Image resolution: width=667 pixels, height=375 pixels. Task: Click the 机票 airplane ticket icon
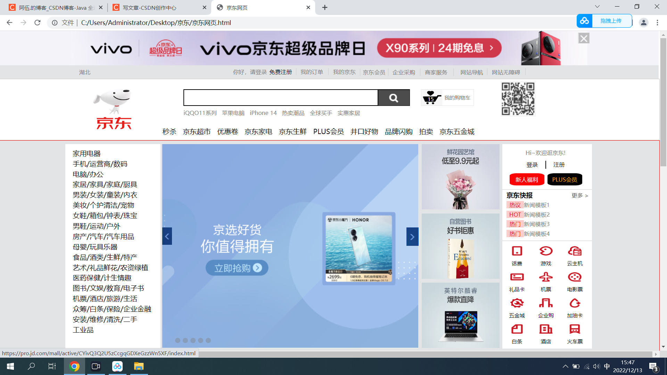tap(546, 277)
